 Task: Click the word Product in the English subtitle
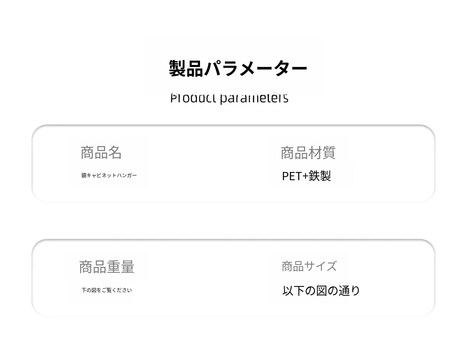pos(193,98)
